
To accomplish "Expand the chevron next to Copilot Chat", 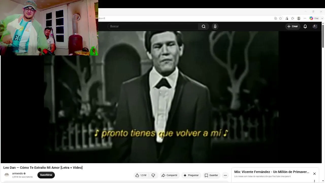I will pos(322,18).
